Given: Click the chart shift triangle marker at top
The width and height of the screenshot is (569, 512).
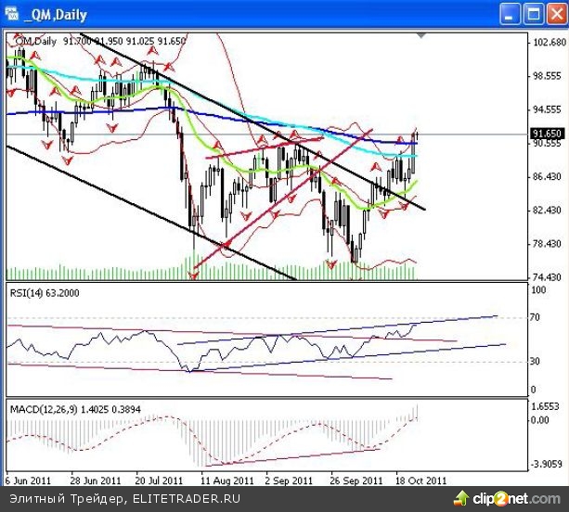Looking at the screenshot, I should 422,35.
